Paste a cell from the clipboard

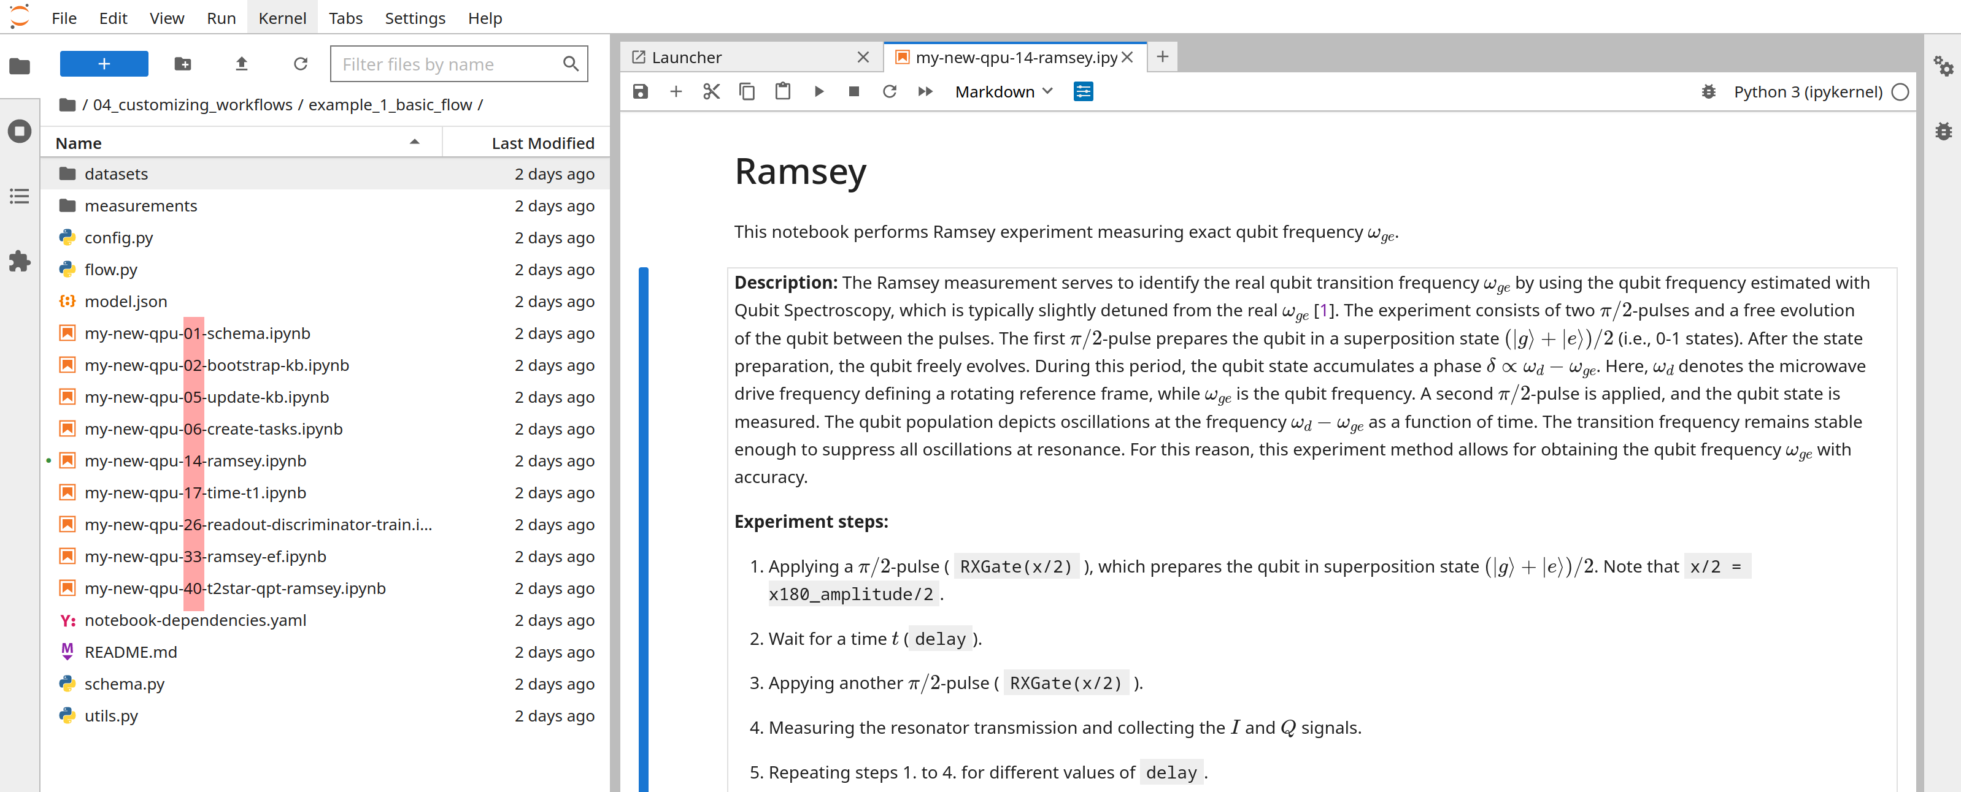point(782,91)
